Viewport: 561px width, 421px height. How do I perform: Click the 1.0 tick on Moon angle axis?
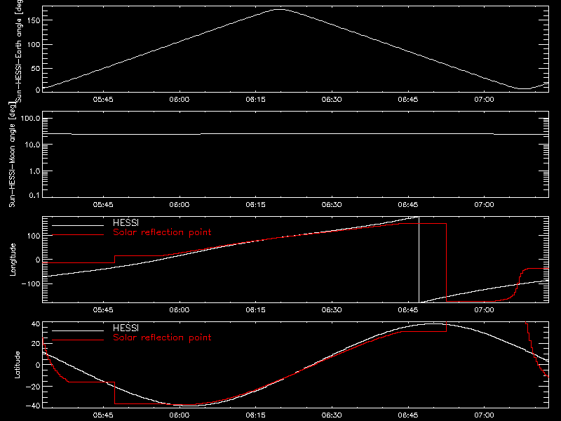(x=34, y=171)
